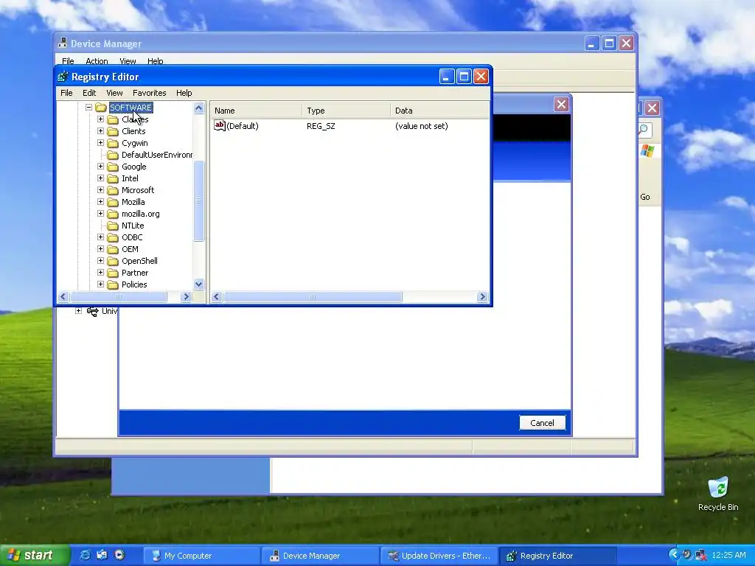Click the magnifier search icon in back window
Screen dimensions: 755x566
tap(644, 130)
